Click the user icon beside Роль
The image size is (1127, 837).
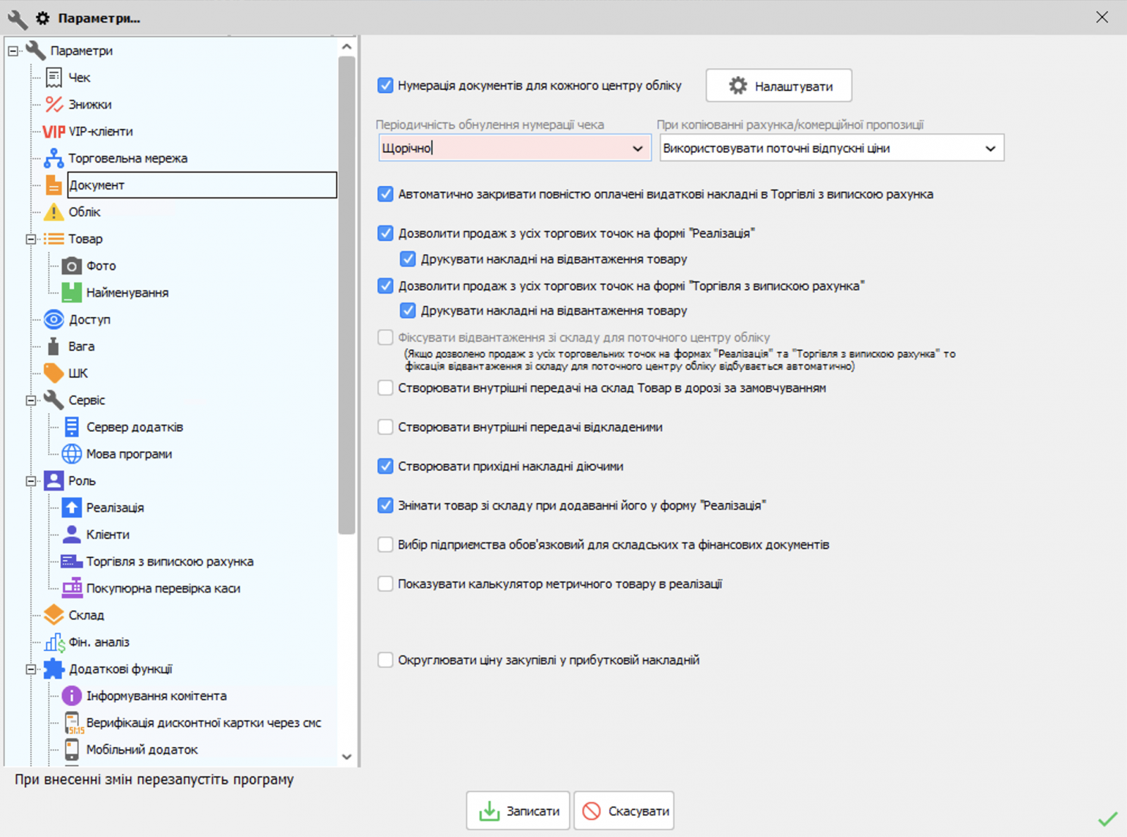click(54, 481)
